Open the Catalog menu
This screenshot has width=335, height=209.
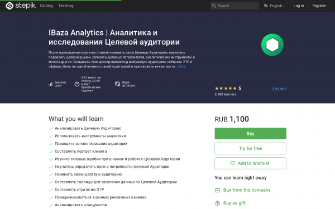click(x=46, y=6)
